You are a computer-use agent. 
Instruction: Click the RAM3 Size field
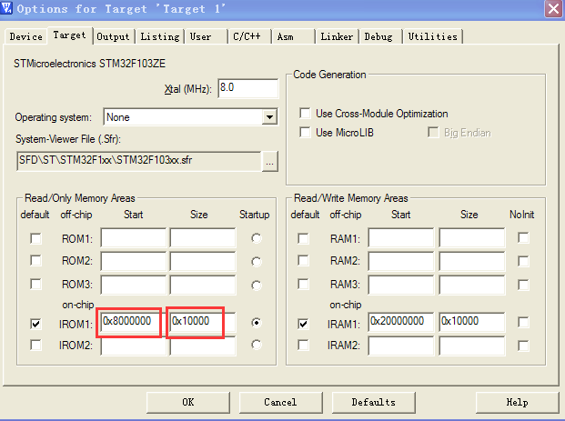click(472, 285)
